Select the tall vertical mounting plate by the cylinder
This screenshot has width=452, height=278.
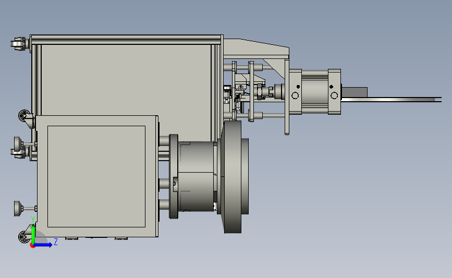(287, 96)
